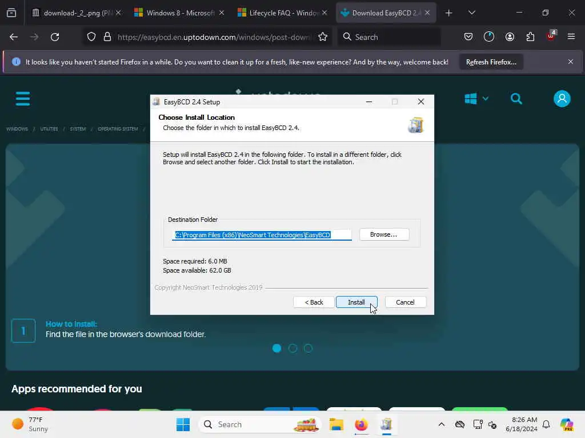This screenshot has width=585, height=438.
Task: Select the second carousel dot
Action: tap(293, 348)
